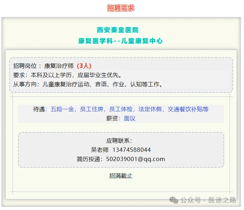Click the email 502039001@qq.com
This screenshot has height=210, width=244.
coord(135,159)
